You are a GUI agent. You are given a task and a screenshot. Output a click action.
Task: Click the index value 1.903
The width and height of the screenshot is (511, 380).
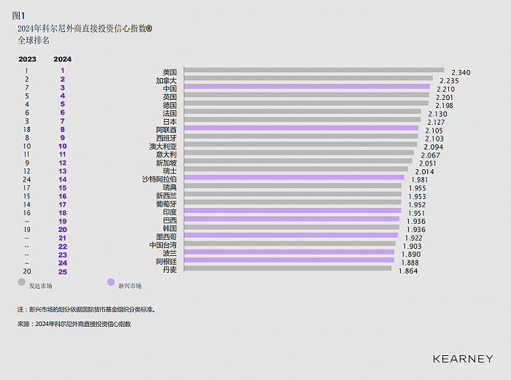click(412, 247)
